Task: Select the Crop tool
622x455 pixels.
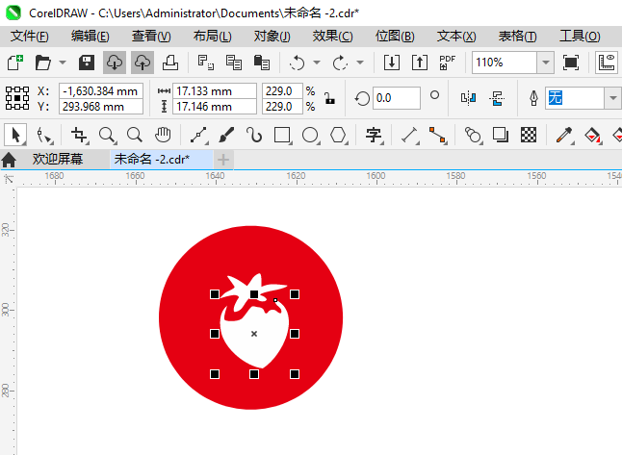Action: click(79, 135)
